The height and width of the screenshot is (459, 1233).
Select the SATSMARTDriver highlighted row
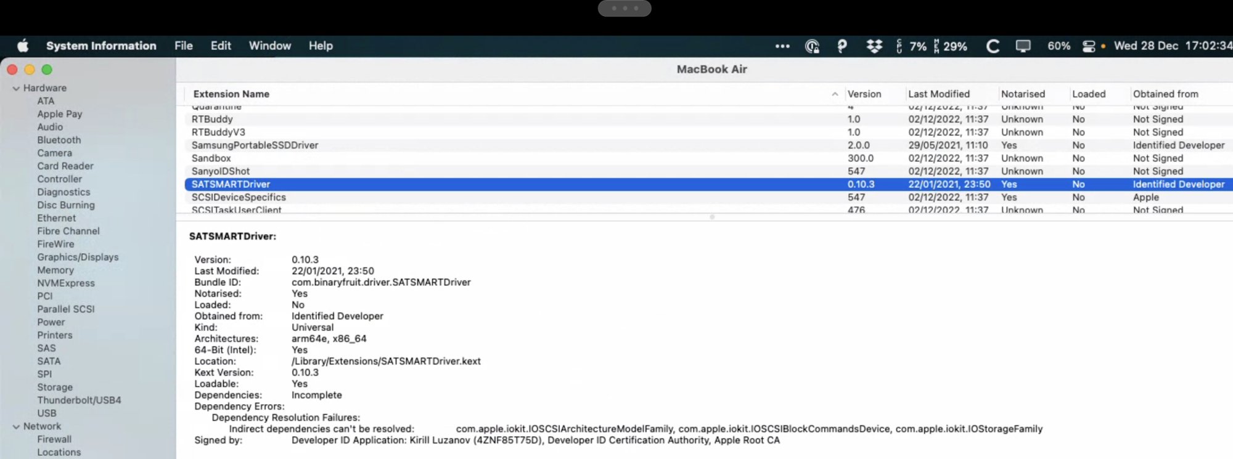pos(708,184)
